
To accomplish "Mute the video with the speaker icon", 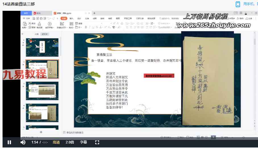I will pos(23,142).
